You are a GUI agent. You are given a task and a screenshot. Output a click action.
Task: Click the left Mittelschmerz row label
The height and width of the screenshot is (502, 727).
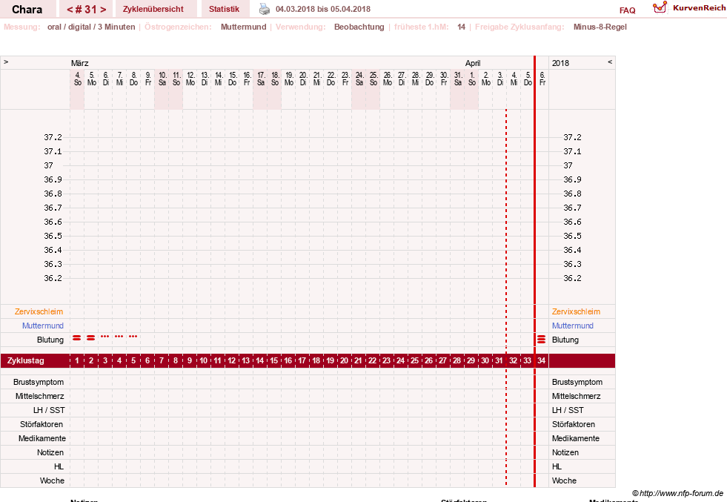tap(40, 396)
